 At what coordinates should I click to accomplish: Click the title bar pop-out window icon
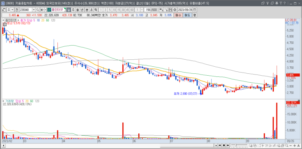pos(263,3)
